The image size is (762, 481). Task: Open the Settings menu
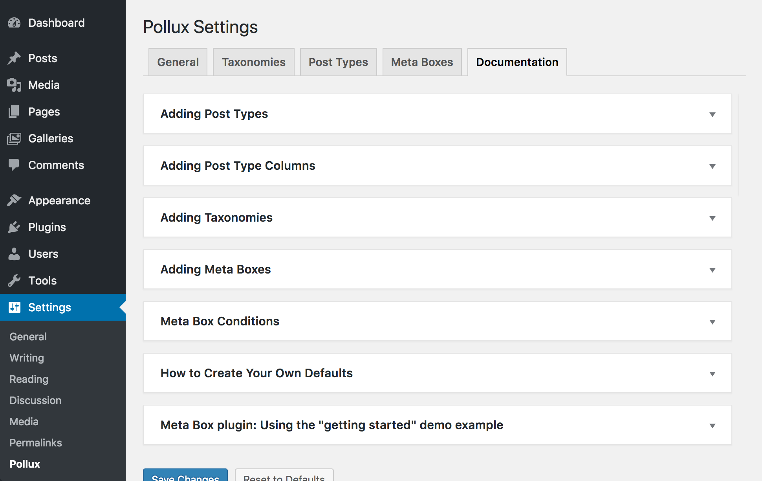pos(63,307)
